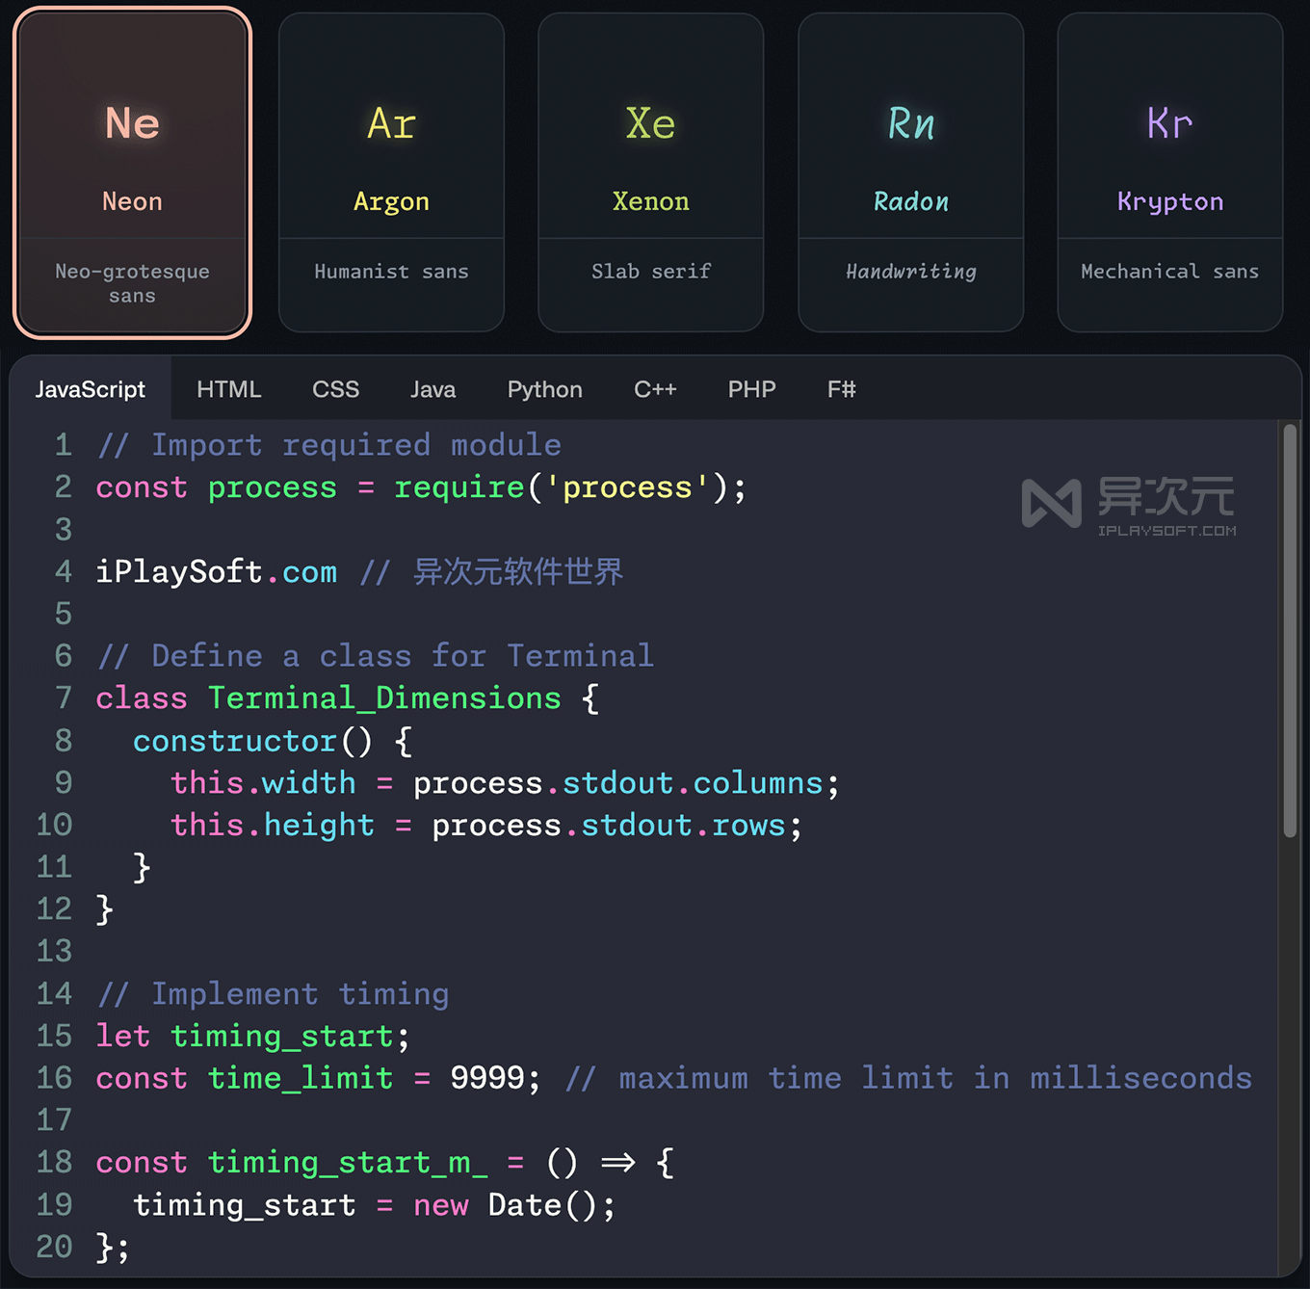Click the 'Ne' element symbol
The width and height of the screenshot is (1310, 1289).
coord(132,122)
